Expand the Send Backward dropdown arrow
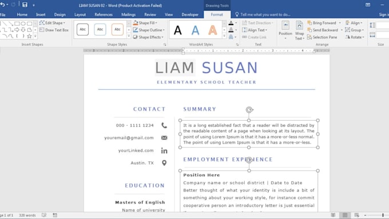 click(342, 30)
